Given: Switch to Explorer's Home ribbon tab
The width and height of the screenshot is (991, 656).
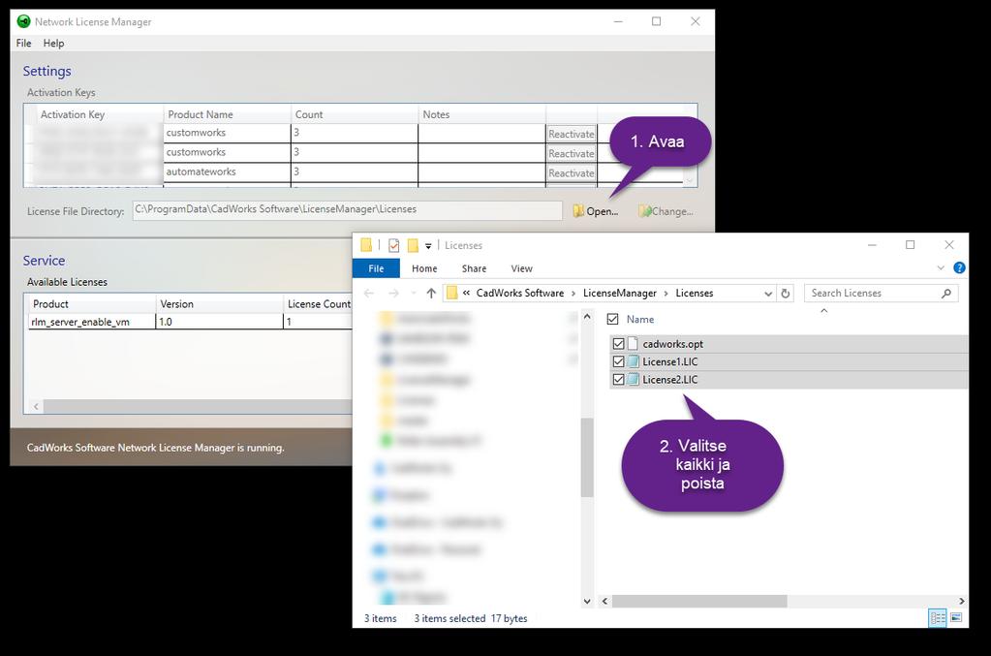Looking at the screenshot, I should coord(424,268).
